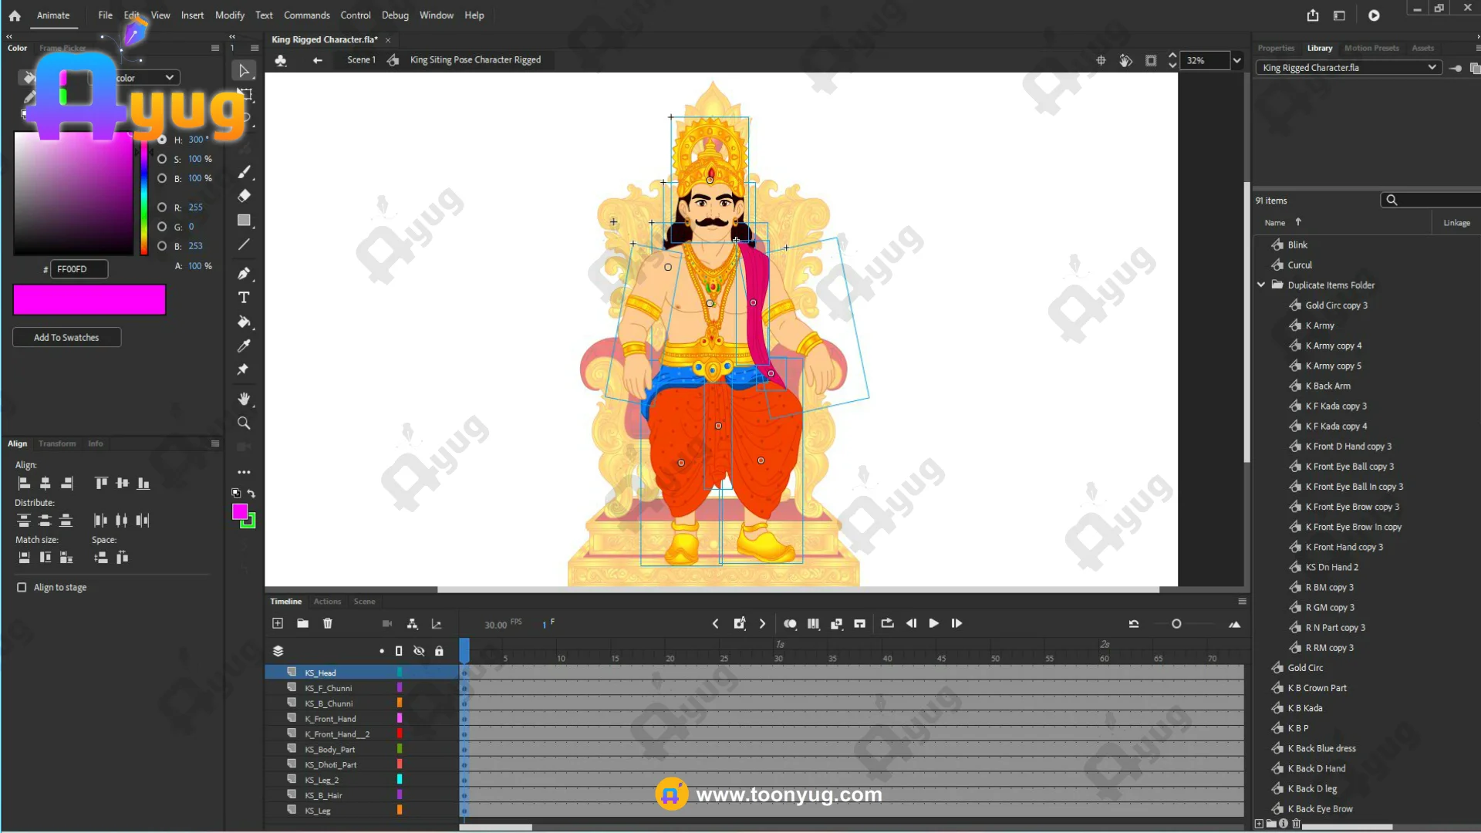The width and height of the screenshot is (1481, 833).
Task: Select the Hue radio button
Action: point(162,140)
